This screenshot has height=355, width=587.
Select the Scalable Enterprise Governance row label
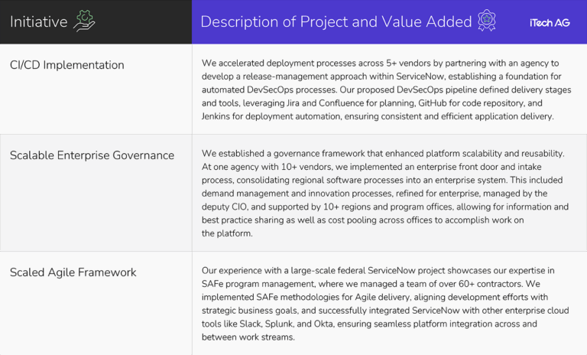pos(92,155)
